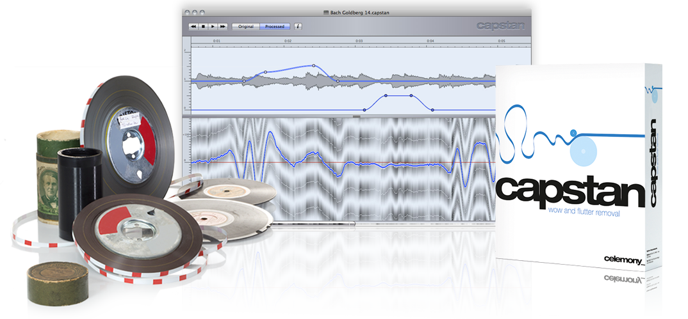Select first handle where upper curve starts rising

coord(245,81)
